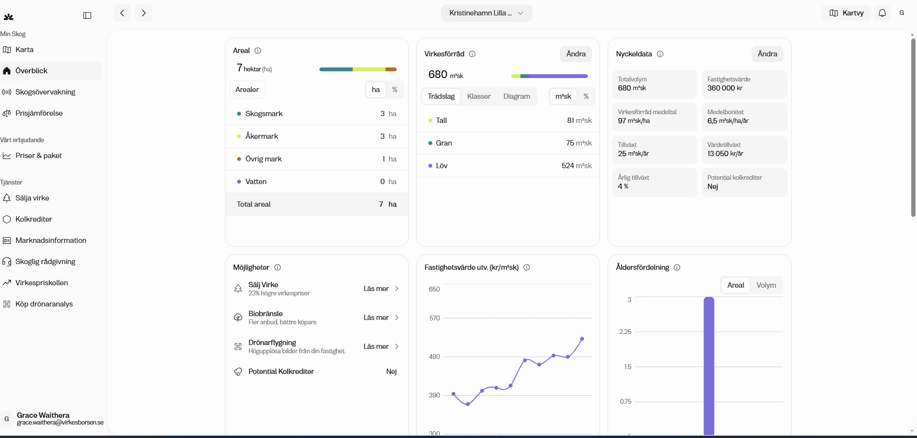Show info for Åldersfördelning chart
The height and width of the screenshot is (438, 917).
[677, 267]
